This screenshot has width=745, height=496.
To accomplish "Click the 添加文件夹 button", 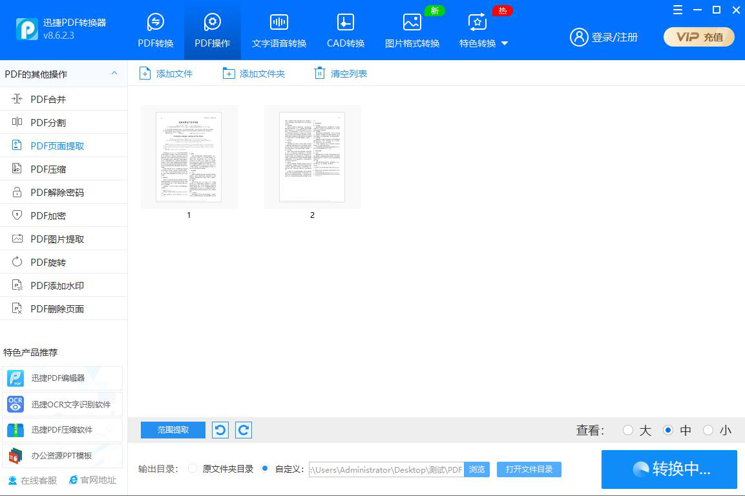I will coord(254,74).
